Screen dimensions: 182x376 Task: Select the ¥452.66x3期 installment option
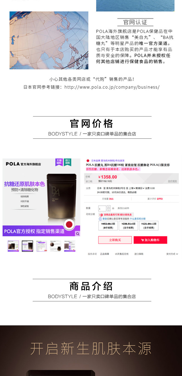108,226
